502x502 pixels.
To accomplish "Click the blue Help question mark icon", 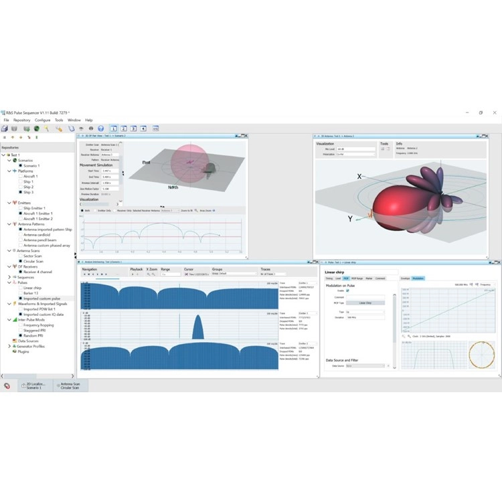I will click(x=100, y=129).
